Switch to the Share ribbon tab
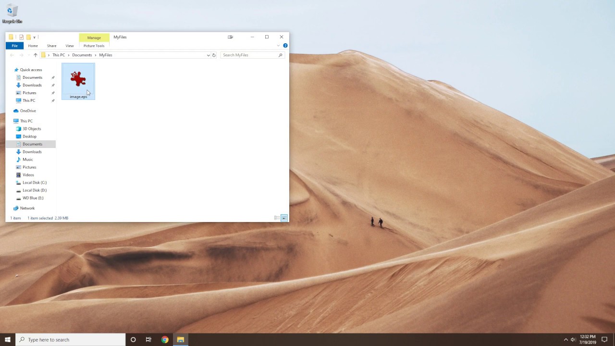 click(51, 46)
